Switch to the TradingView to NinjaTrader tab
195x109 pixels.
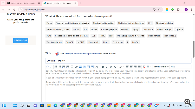pos(23,3)
